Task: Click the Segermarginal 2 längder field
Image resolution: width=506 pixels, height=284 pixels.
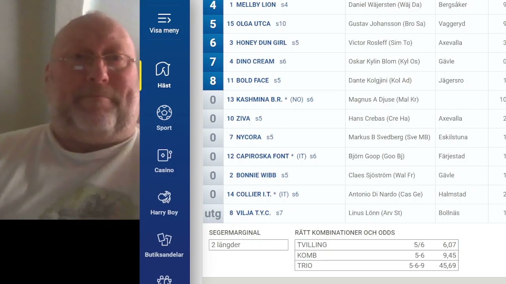Action: point(248,245)
